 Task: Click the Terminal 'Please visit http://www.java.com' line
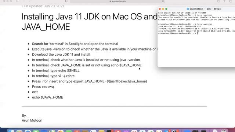[x=196, y=19]
